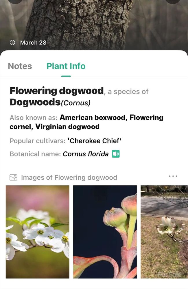
Task: Switch to the Notes tab
Action: [20, 66]
